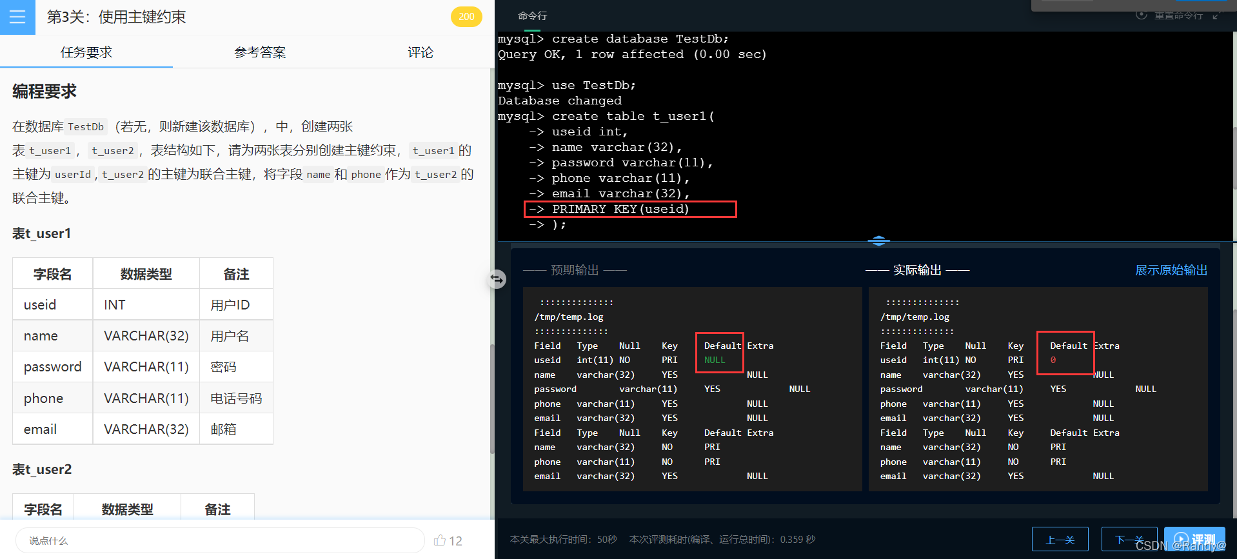
Task: Click the 表t_user1 heading
Action: coord(42,233)
